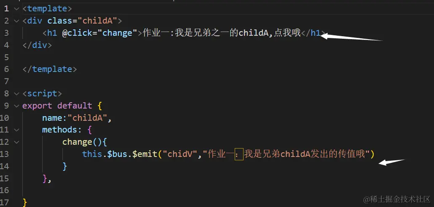Collapse the methods block fold arrow on line 11
The width and height of the screenshot is (434, 207).
(x=16, y=130)
